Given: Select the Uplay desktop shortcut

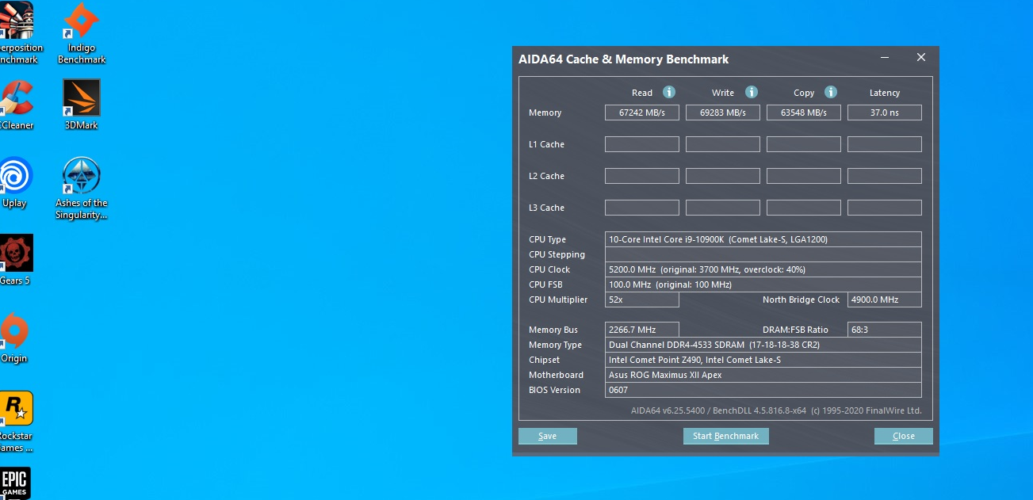Looking at the screenshot, I should pos(15,182).
